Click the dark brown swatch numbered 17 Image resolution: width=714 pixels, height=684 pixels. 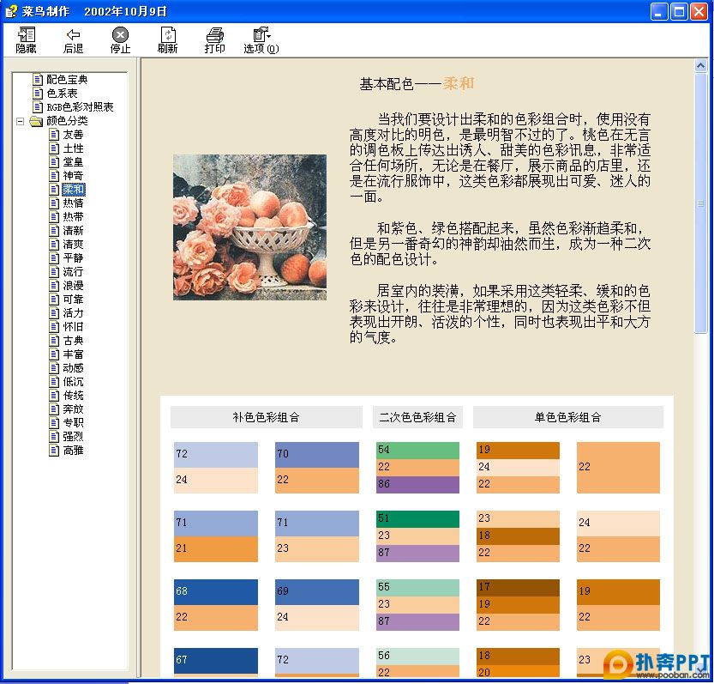(519, 587)
